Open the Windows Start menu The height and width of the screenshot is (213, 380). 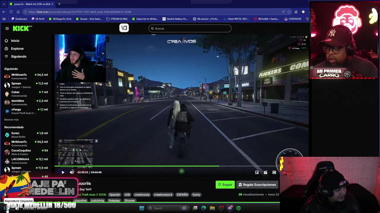point(142,208)
